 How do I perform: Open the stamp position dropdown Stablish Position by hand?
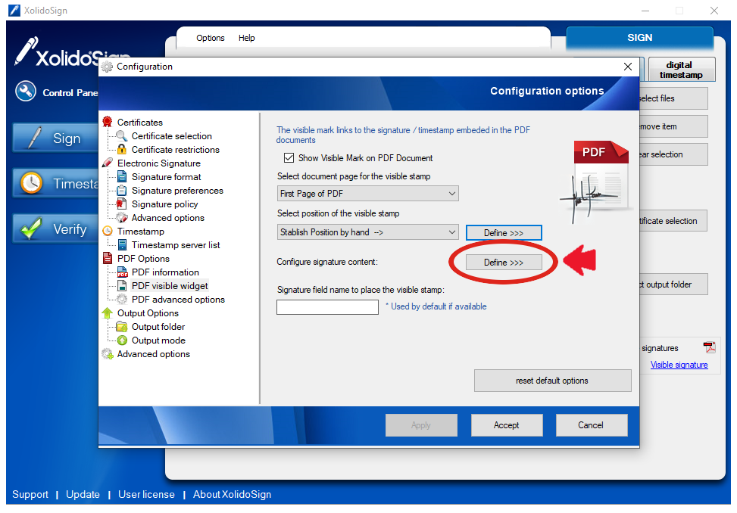pos(367,232)
